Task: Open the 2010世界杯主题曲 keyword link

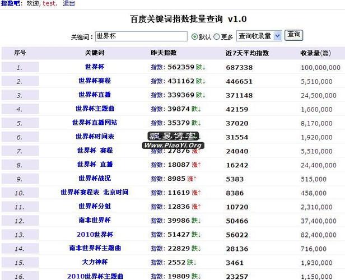Action: [x=95, y=276]
